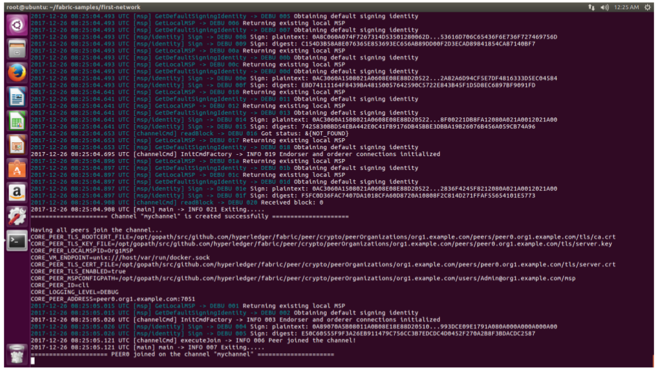Open the Files manager in the launcher
The image size is (659, 370).
pos(17,49)
